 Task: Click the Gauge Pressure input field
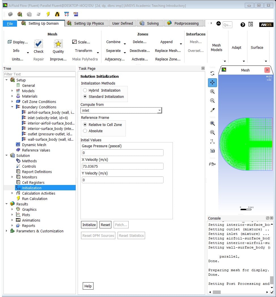click(x=123, y=153)
